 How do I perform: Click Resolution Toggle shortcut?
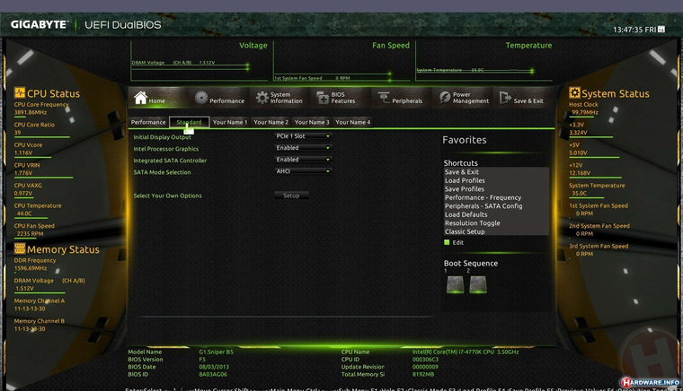pyautogui.click(x=473, y=223)
